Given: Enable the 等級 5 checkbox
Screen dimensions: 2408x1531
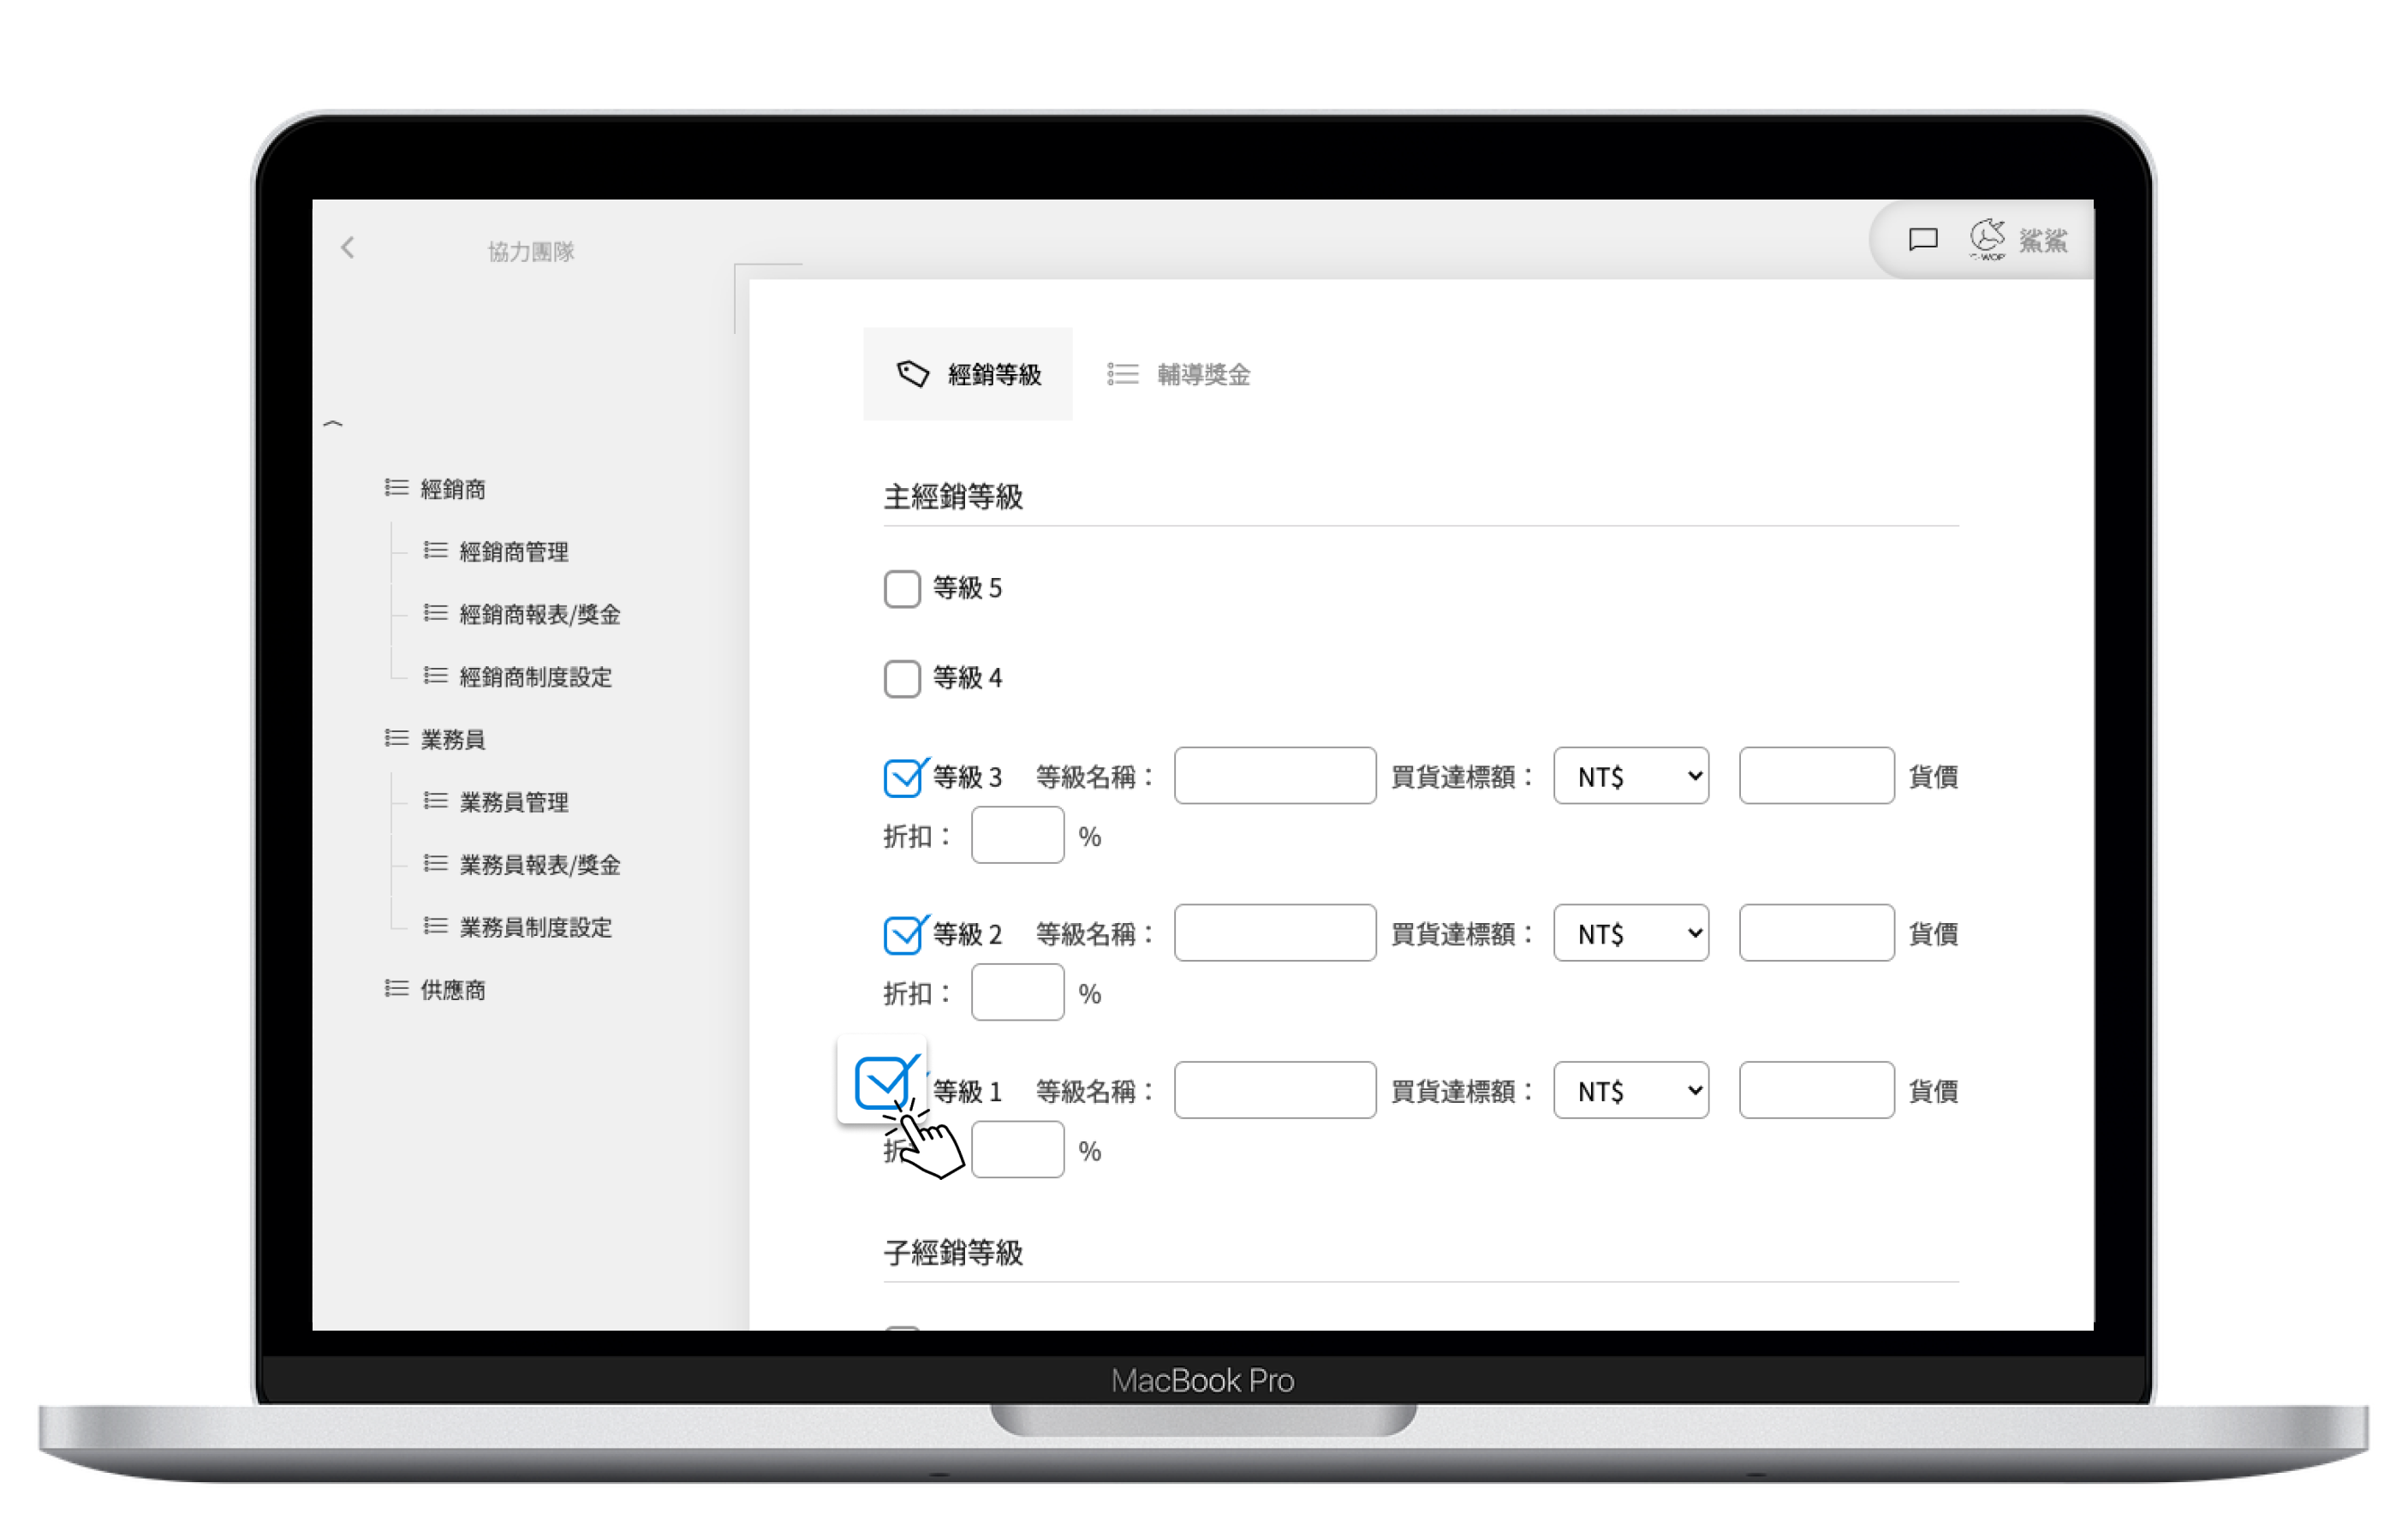Looking at the screenshot, I should point(902,589).
